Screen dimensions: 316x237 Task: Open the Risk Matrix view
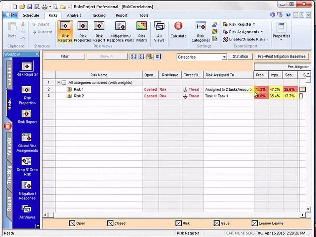142,32
